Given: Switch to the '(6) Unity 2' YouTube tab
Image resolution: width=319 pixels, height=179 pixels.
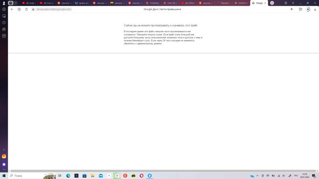Looking at the screenshot, I should (x=29, y=3).
